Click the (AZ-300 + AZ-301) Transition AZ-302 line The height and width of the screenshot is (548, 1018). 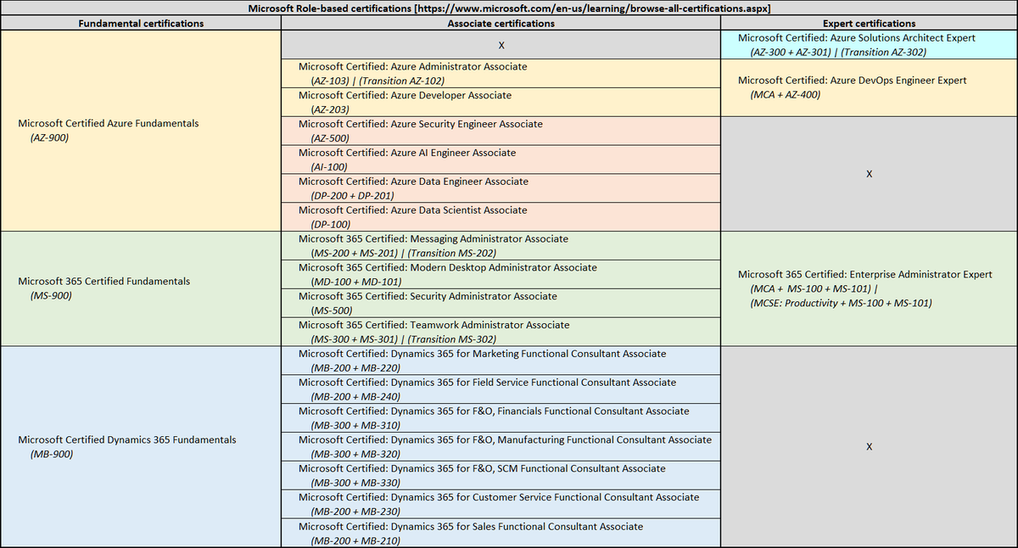tap(838, 52)
